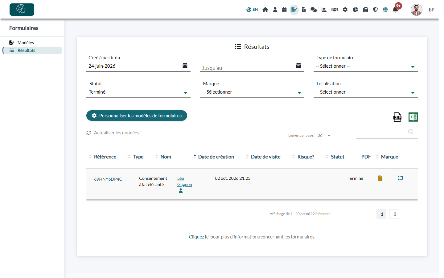Open reference link 69HNY6DP4C
This screenshot has width=444, height=278.
click(x=108, y=179)
